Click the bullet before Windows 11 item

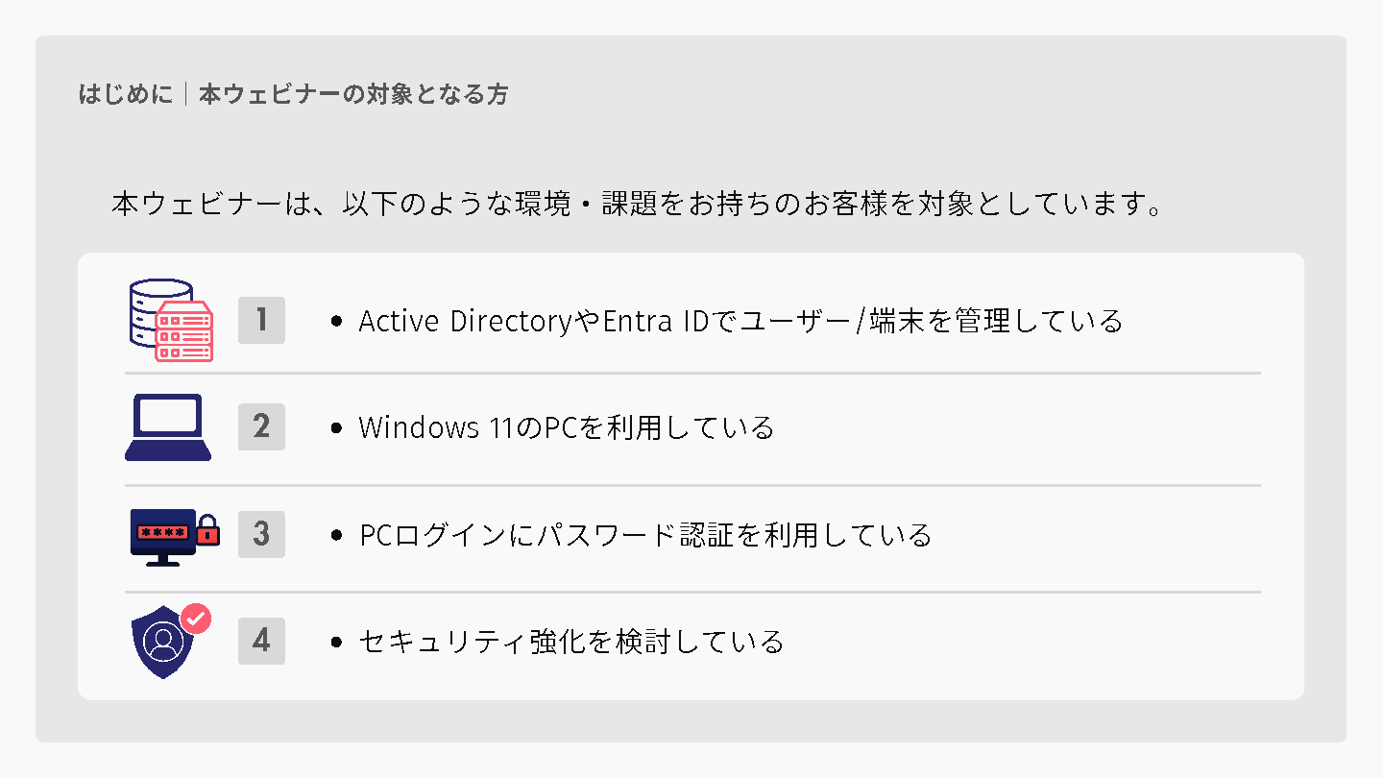pyautogui.click(x=336, y=428)
